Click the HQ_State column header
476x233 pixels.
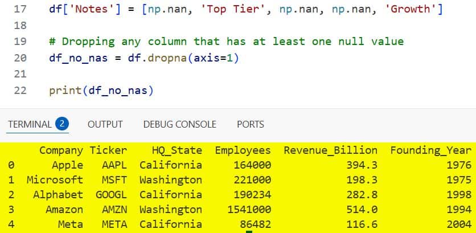(x=177, y=150)
